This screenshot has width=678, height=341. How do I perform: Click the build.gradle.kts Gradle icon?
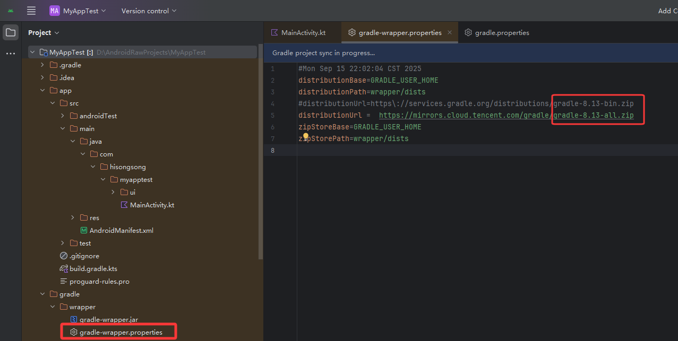pos(64,269)
